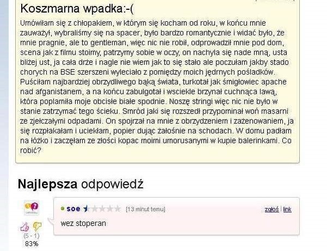The width and height of the screenshot is (327, 251).
Task: Vote the answer down with thumbs down
Action: pyautogui.click(x=37, y=226)
